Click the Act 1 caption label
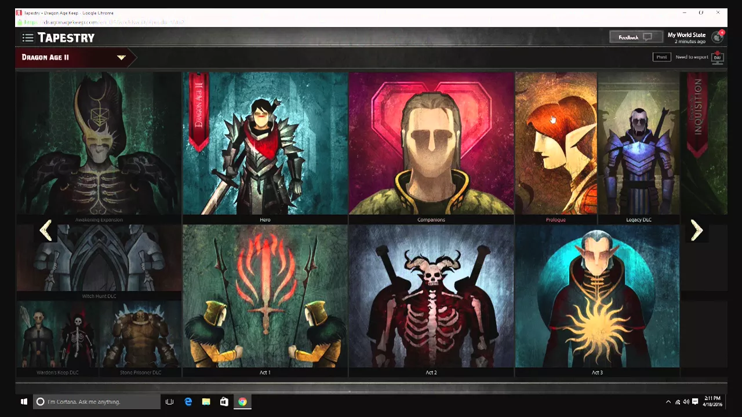The width and height of the screenshot is (742, 417). 265,373
